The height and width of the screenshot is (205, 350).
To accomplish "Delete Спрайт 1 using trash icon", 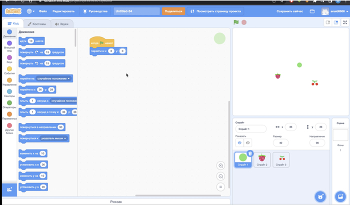I will coord(250,153).
